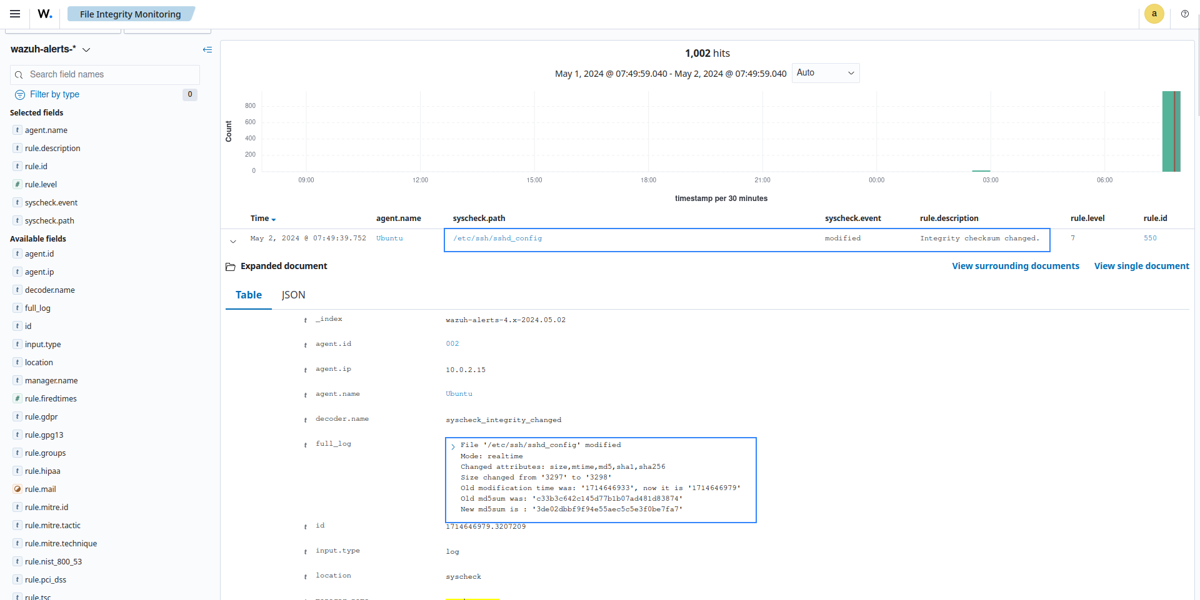The width and height of the screenshot is (1200, 600).
Task: Click the folder icon beside Expanded document
Action: (x=231, y=266)
